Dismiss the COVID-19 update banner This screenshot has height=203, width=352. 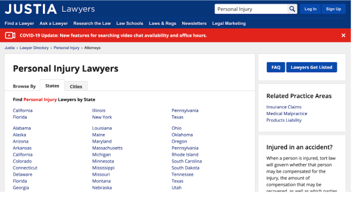point(343,36)
